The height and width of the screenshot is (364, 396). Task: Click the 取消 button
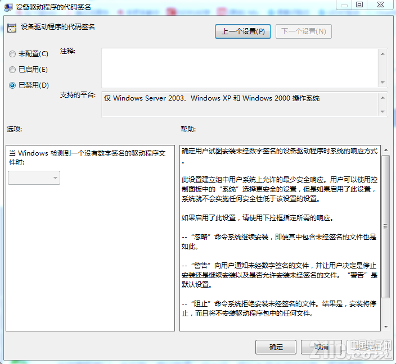[x=321, y=347]
